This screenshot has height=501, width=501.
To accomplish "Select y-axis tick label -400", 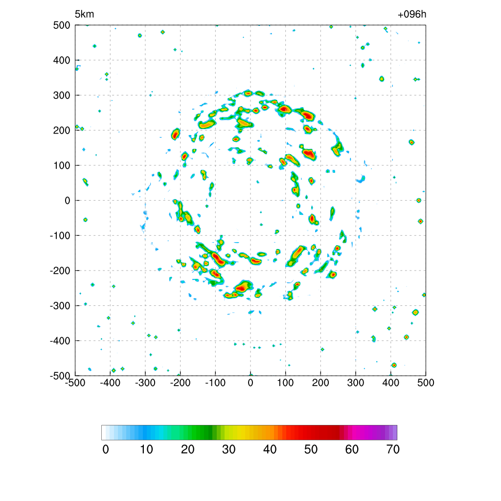I will pos(60,341).
